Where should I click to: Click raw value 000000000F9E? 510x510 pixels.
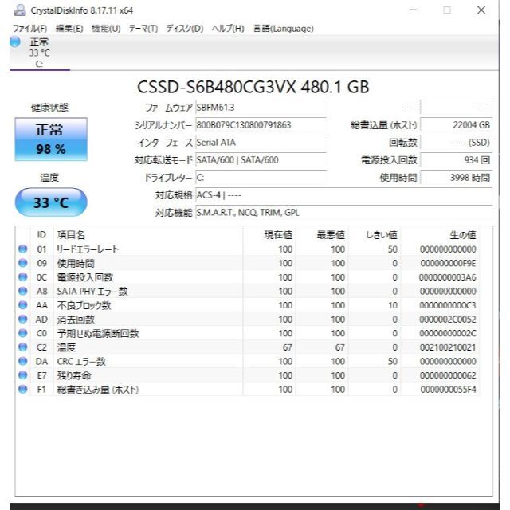pyautogui.click(x=448, y=263)
